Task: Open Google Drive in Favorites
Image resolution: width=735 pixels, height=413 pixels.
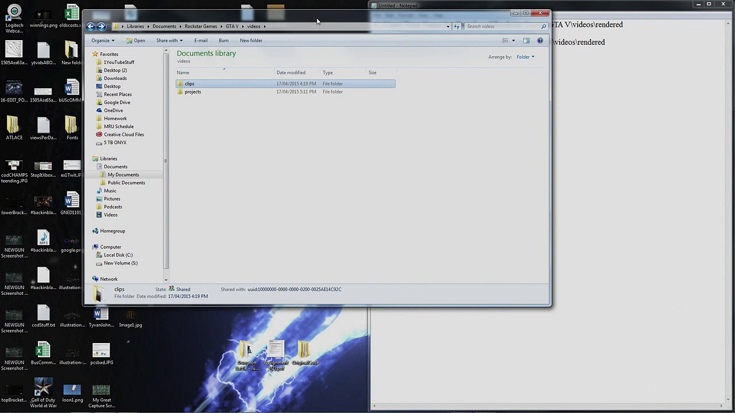Action: pos(117,102)
